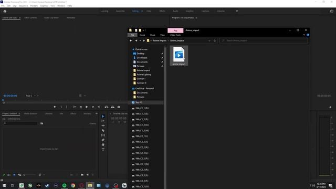This screenshot has width=336, height=189.
Task: Click the Insert edit button
Action: pos(107,107)
